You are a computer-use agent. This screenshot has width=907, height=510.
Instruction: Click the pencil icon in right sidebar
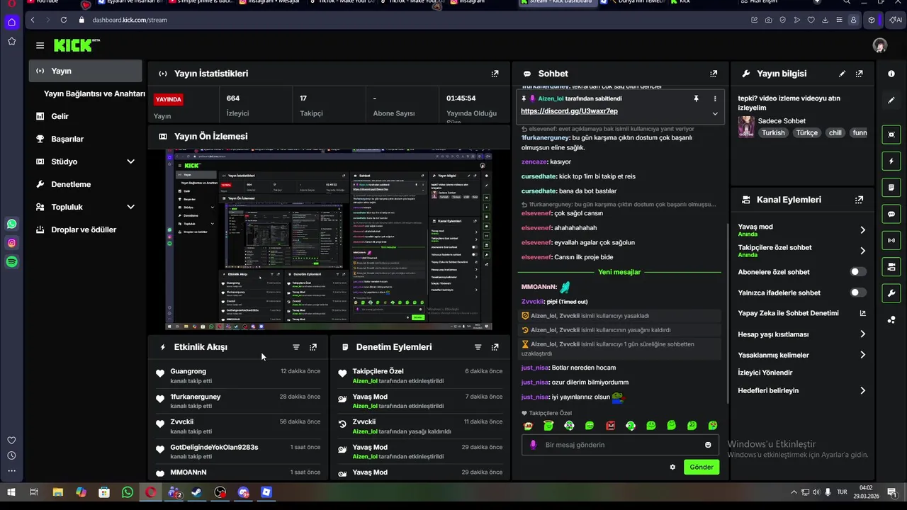coord(891,101)
